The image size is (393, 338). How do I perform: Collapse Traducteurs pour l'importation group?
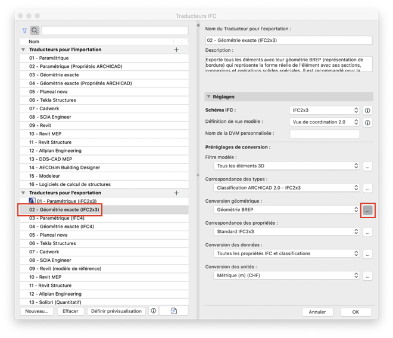[23, 49]
